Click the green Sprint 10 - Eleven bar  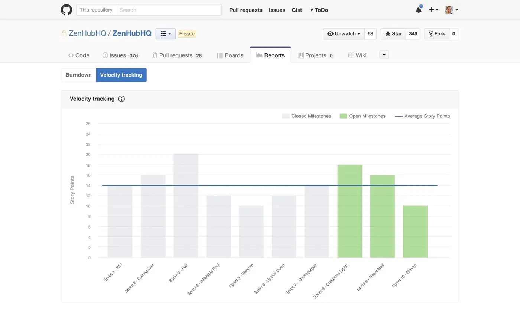click(x=415, y=232)
